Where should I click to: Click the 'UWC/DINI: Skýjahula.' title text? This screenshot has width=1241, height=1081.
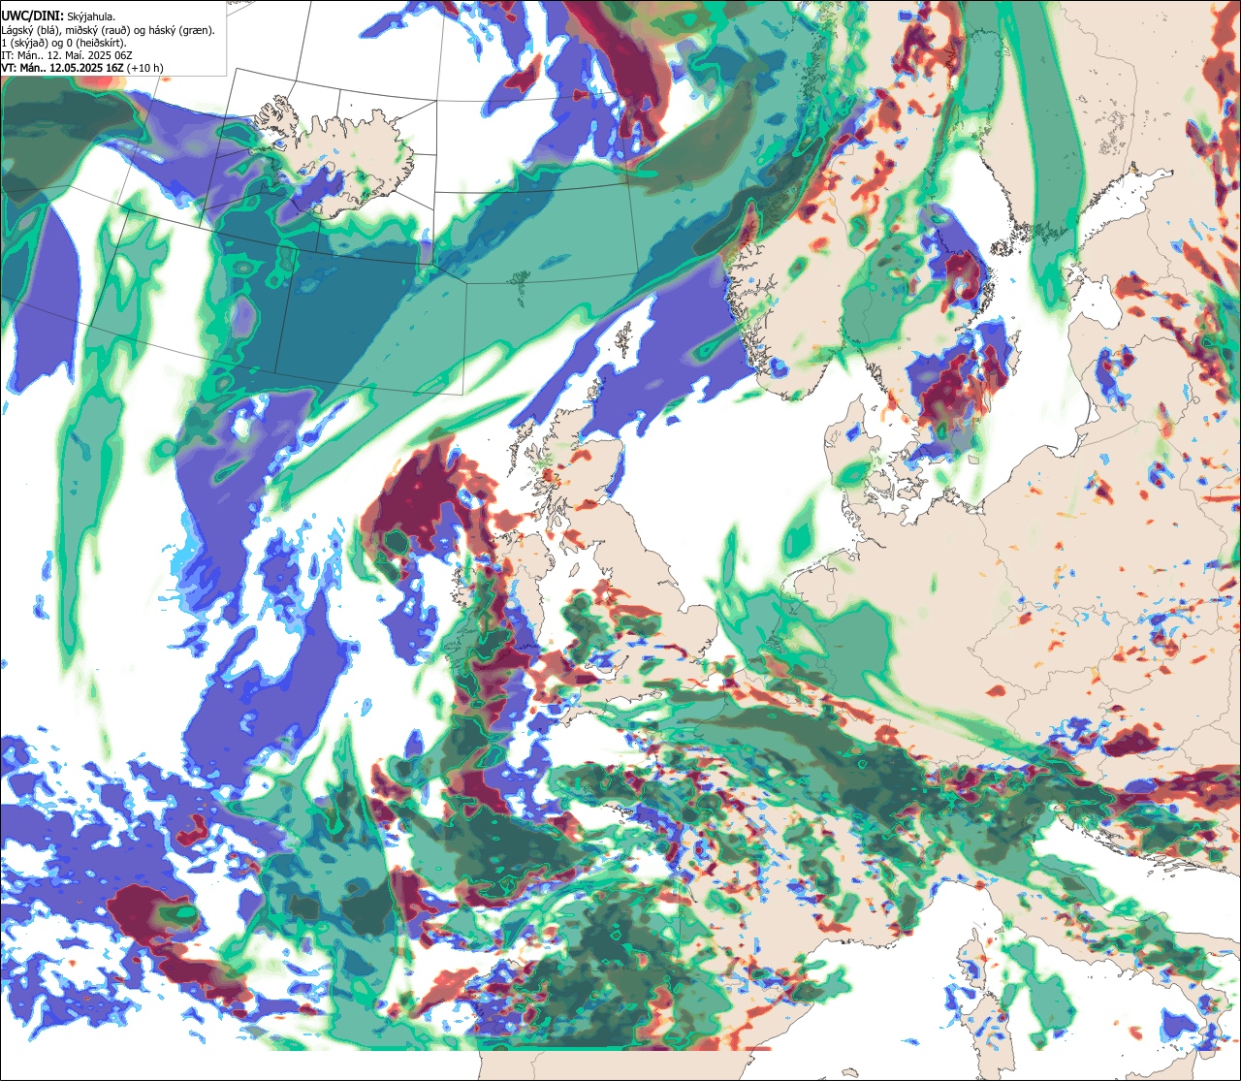pyautogui.click(x=59, y=16)
